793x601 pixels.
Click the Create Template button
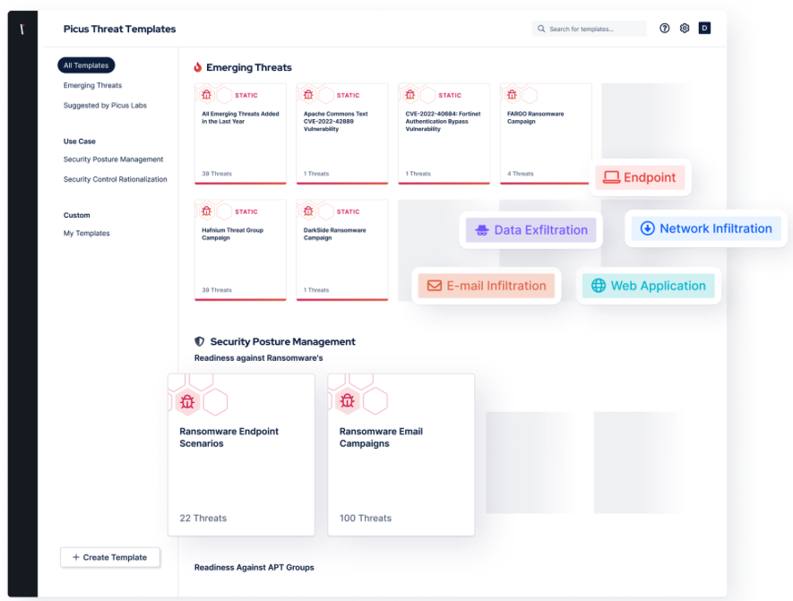[110, 557]
